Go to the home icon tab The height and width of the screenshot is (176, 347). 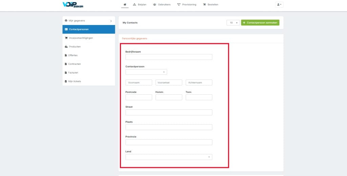coord(125,4)
